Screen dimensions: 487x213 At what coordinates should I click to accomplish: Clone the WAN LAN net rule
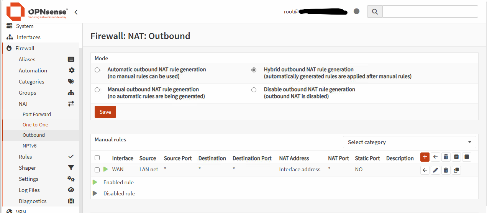pos(456,170)
